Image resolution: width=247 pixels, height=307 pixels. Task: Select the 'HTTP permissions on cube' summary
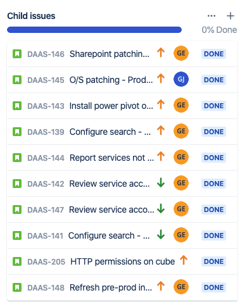tap(122, 261)
